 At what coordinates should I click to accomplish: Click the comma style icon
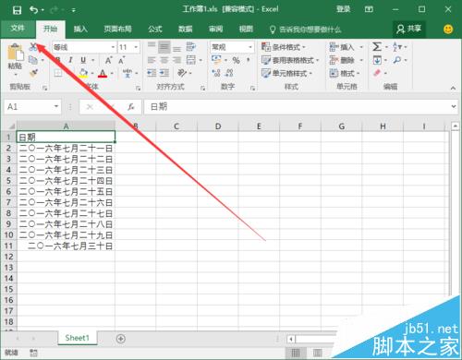point(249,60)
